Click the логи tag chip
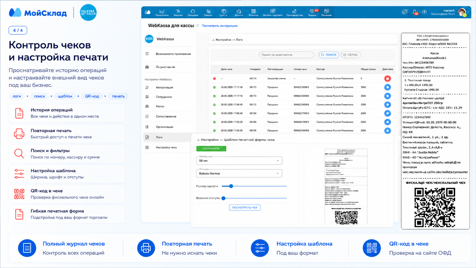The height and width of the screenshot is (268, 476). click(x=17, y=96)
